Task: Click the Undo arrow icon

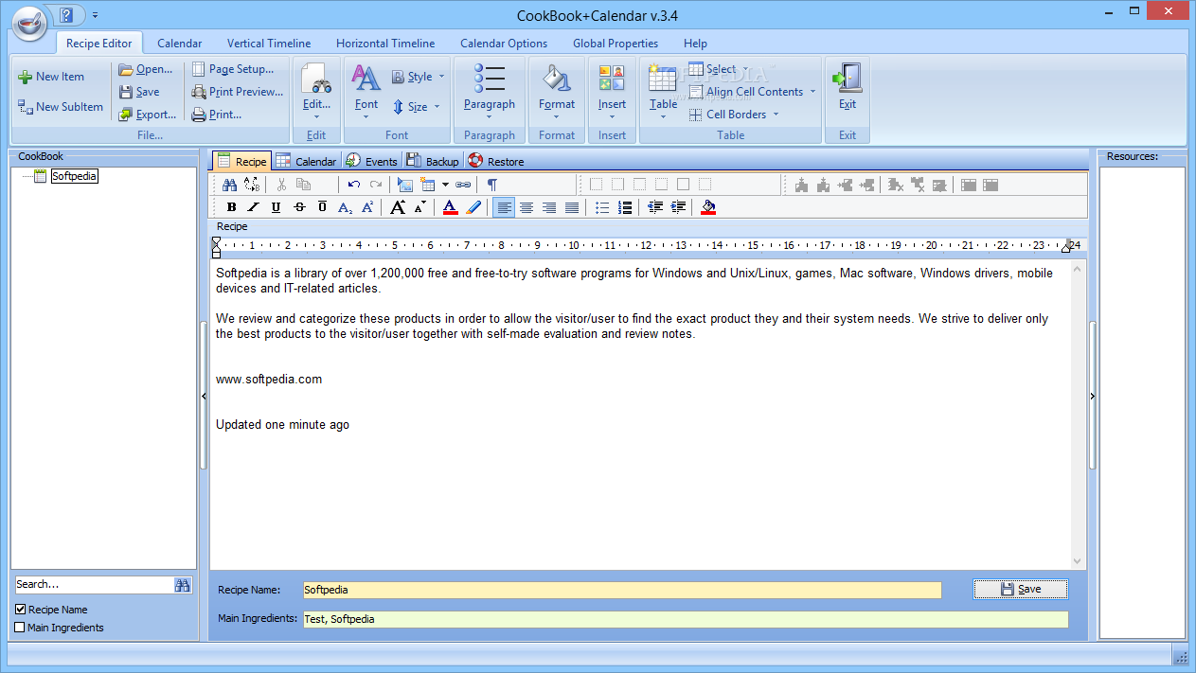Action: [x=354, y=185]
